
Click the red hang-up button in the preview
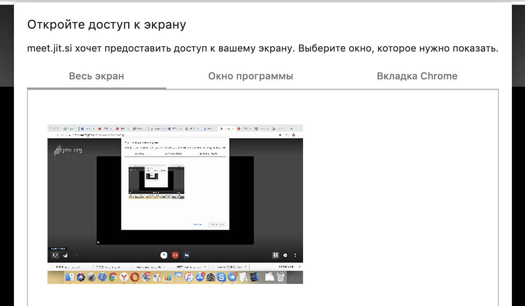[175, 255]
